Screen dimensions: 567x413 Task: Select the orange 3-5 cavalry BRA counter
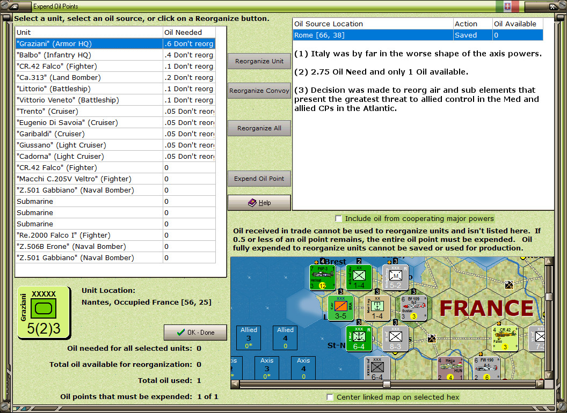[x=340, y=308]
